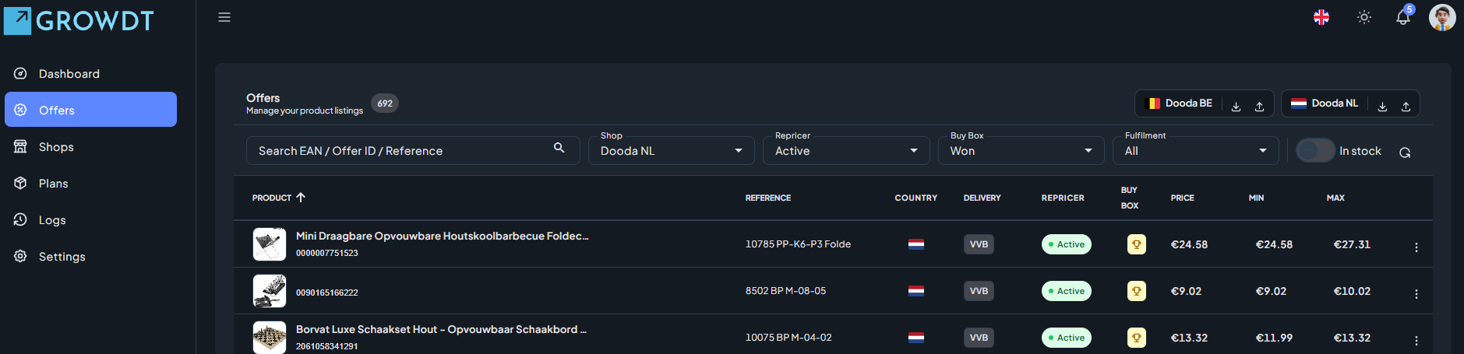
Task: Click the upload icon for Dooda NL
Action: pos(1406,106)
